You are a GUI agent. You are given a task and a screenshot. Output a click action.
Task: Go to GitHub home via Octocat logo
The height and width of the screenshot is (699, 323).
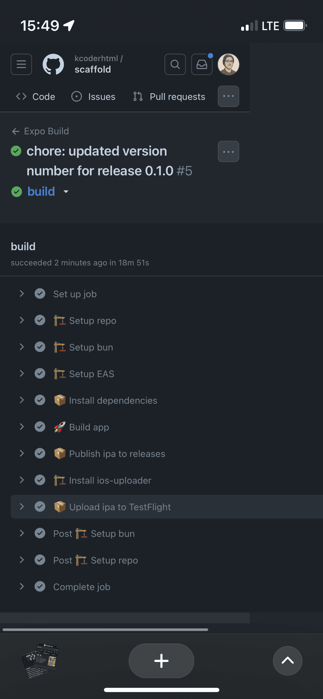click(x=53, y=64)
